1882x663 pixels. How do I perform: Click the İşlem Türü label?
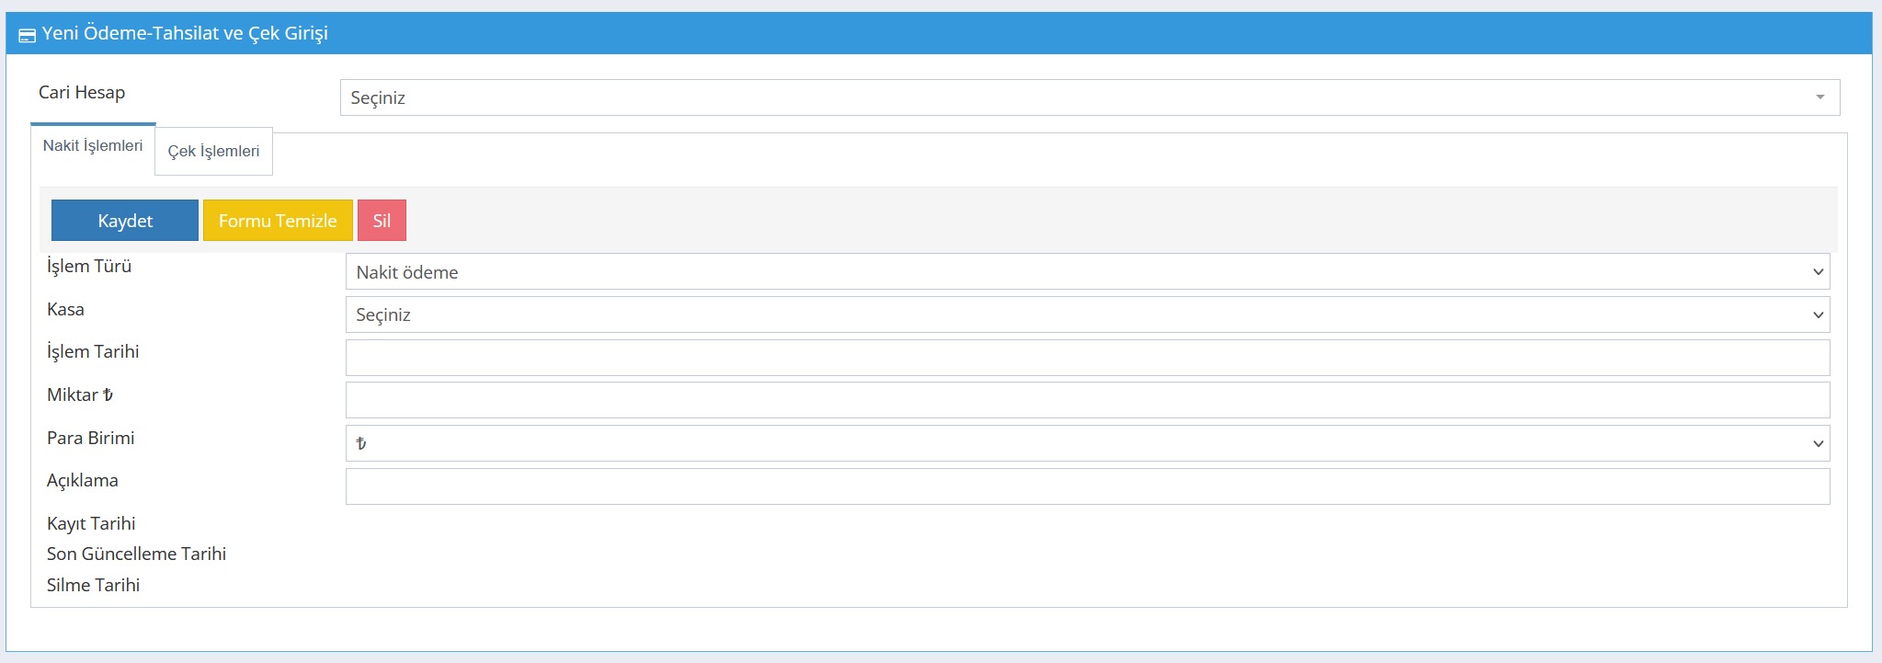89,267
